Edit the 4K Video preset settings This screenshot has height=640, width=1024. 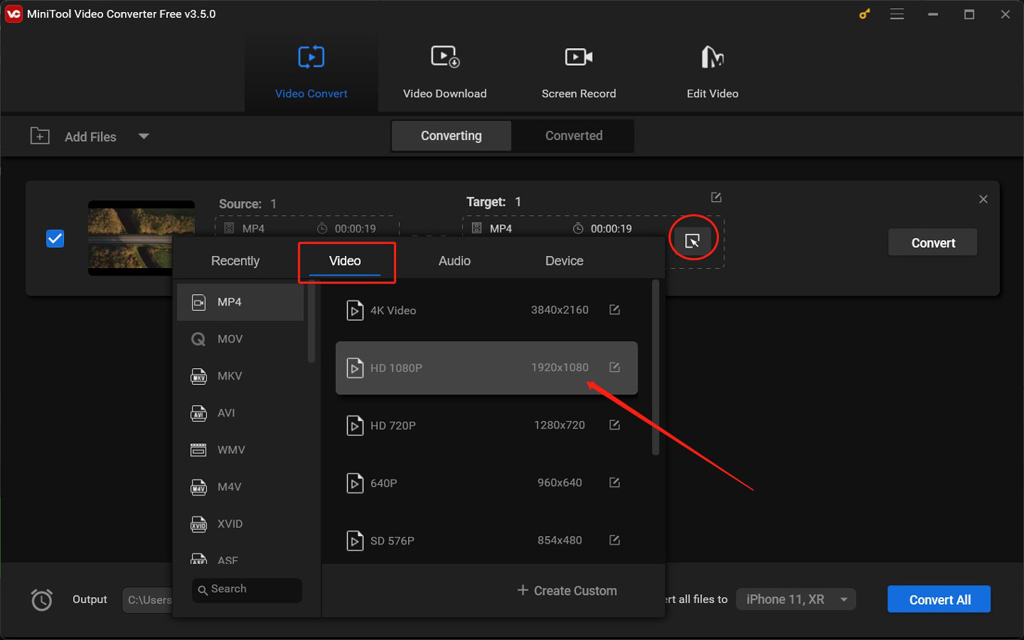(x=614, y=309)
